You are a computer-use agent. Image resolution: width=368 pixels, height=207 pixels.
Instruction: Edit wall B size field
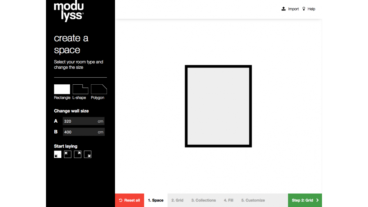click(x=80, y=132)
